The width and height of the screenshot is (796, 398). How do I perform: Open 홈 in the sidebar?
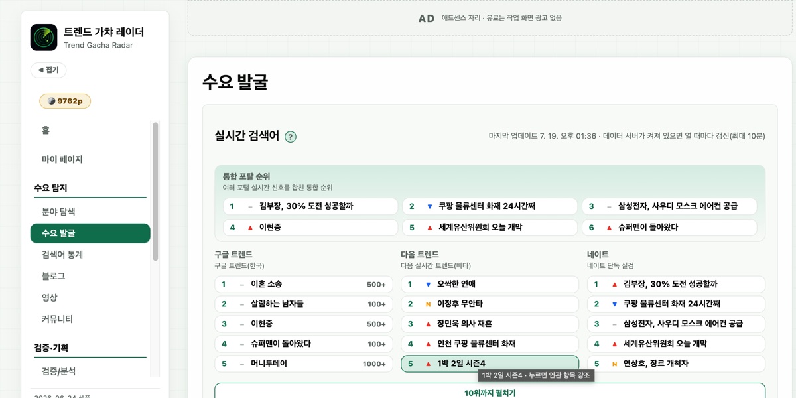90,131
